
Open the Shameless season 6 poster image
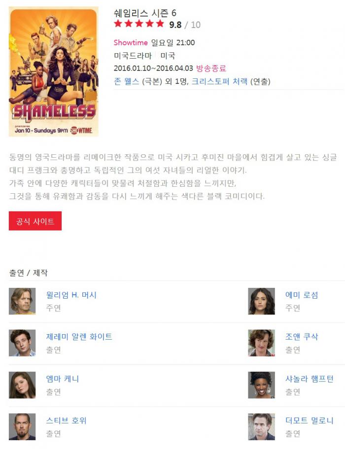54,71
